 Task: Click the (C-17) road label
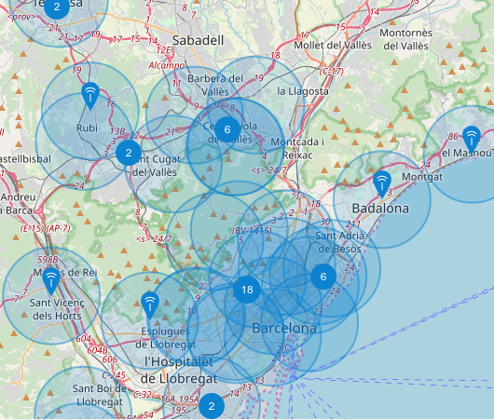tap(331, 72)
